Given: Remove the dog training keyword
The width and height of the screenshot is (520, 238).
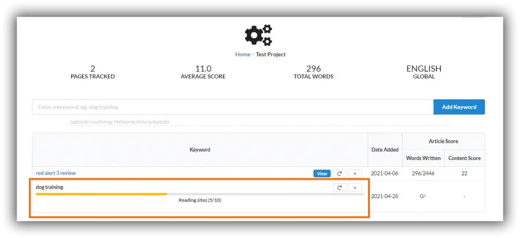Looking at the screenshot, I should coord(355,188).
